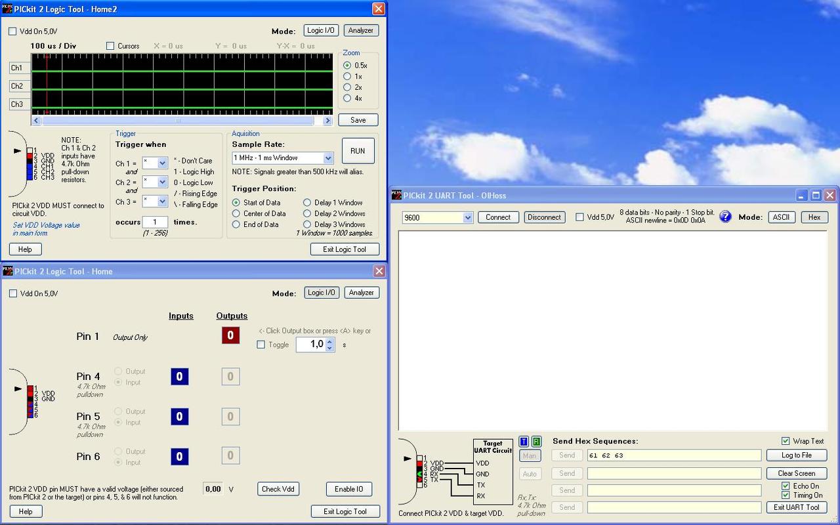The image size is (840, 525).
Task: Enable the Cursors checkbox
Action: pyautogui.click(x=110, y=46)
